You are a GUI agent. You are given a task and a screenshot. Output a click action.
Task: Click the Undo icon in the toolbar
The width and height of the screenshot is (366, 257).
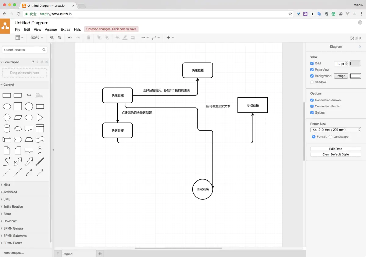(70, 38)
